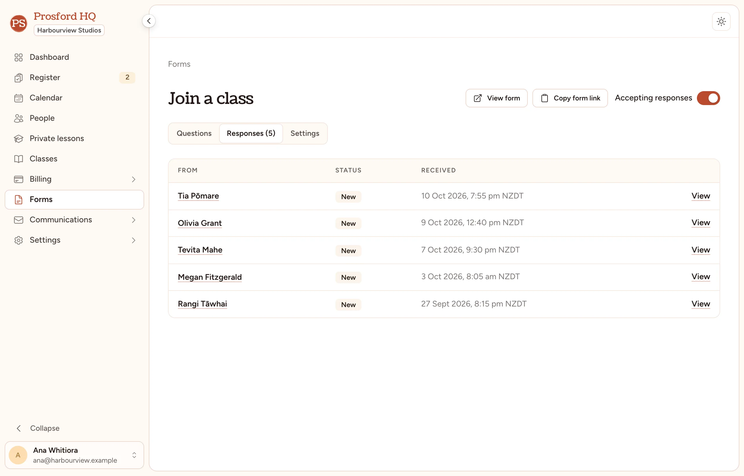Open Calendar in the sidebar
The height and width of the screenshot is (476, 744).
pyautogui.click(x=74, y=98)
